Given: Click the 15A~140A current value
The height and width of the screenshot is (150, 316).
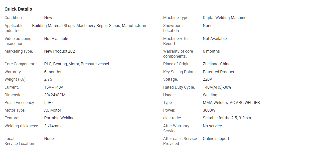Looking at the screenshot, I should [x=54, y=87].
